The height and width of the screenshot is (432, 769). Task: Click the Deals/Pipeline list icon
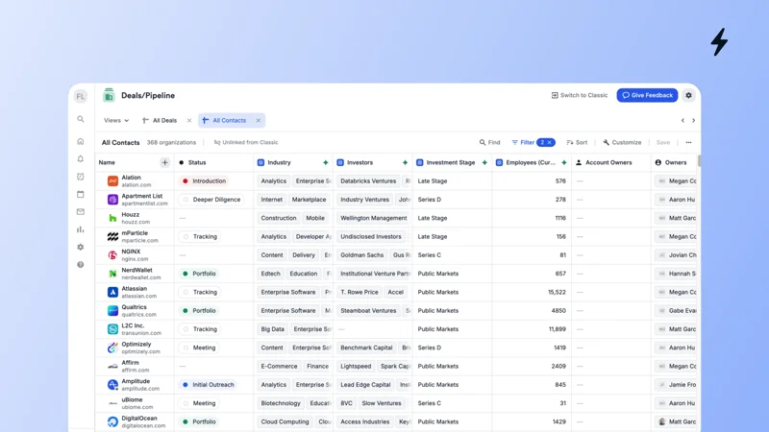(x=109, y=95)
